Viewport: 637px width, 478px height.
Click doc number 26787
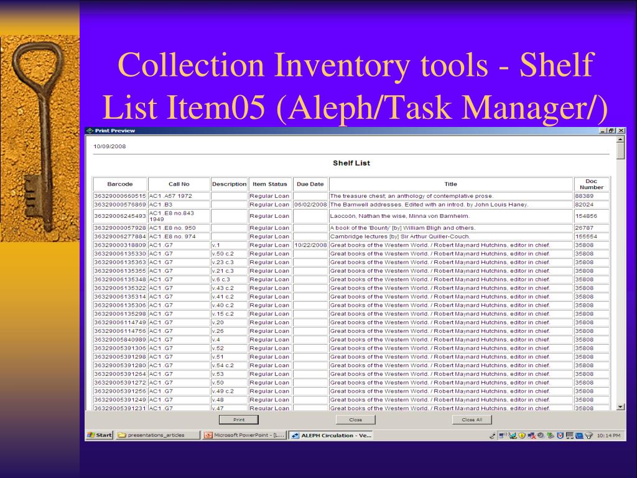click(x=584, y=228)
